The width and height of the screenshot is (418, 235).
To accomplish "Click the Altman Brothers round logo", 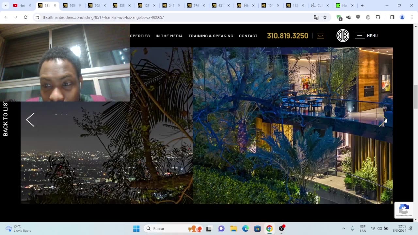I will pos(343,36).
